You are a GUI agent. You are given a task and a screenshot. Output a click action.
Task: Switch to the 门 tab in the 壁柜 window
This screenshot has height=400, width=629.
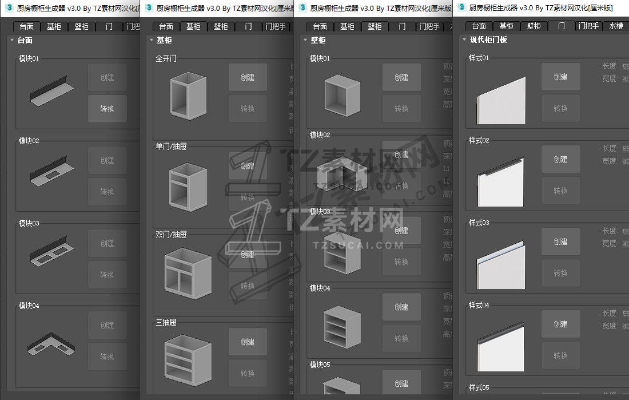tap(402, 26)
